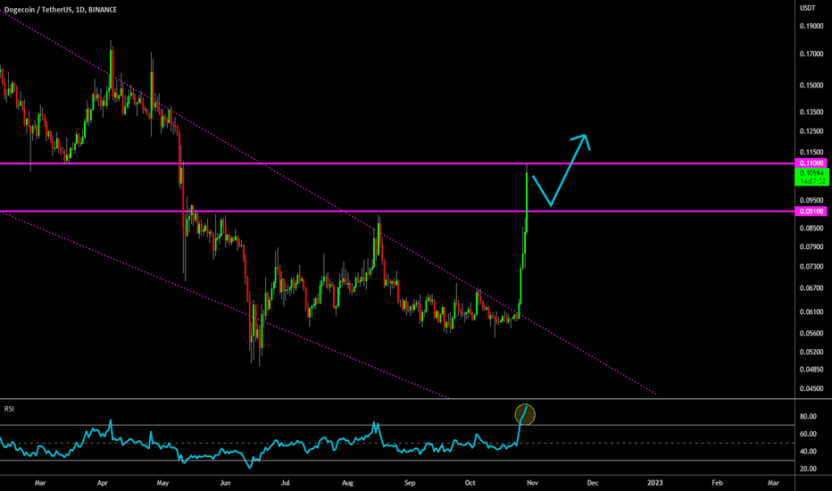
Task: Click the Aug label on the time axis
Action: [x=347, y=483]
